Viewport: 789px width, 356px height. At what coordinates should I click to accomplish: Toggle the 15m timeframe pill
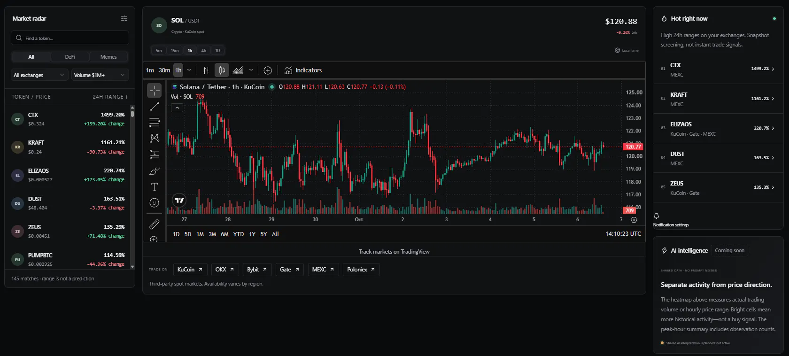click(x=175, y=51)
